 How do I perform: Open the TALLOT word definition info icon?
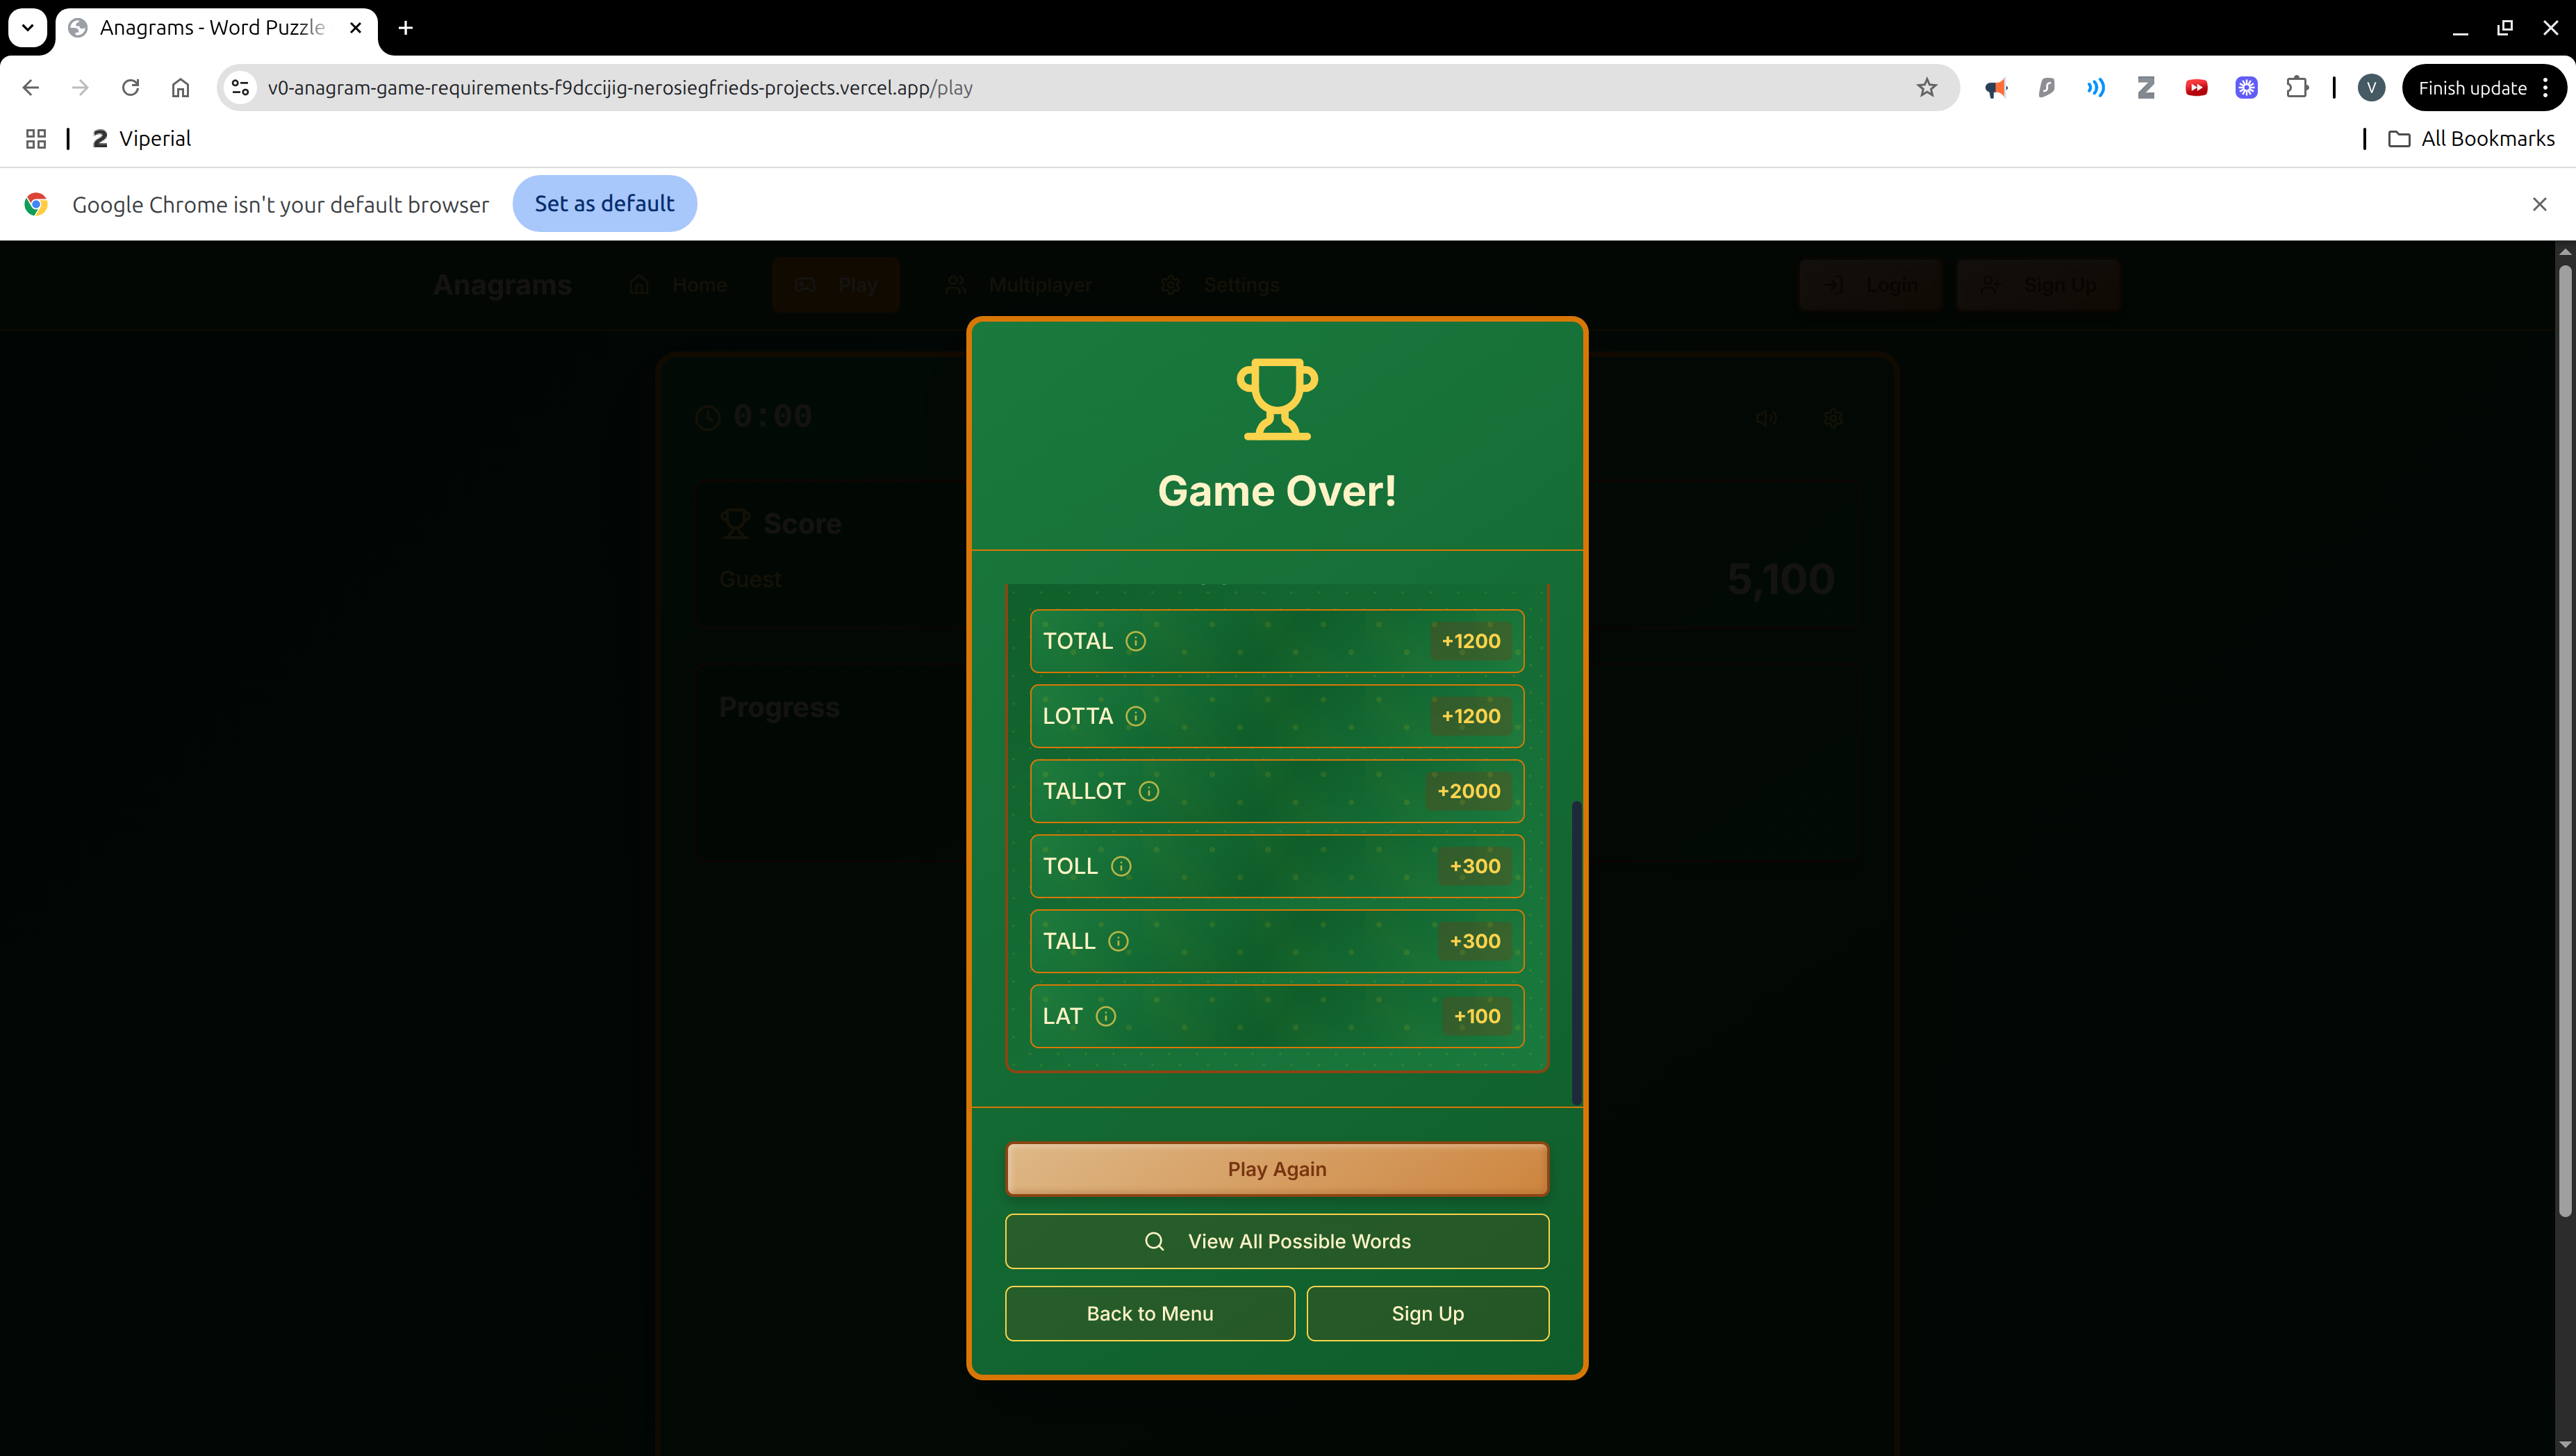click(1149, 791)
